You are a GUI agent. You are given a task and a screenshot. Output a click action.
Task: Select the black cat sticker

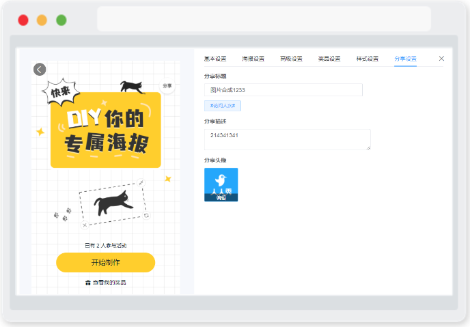[113, 203]
